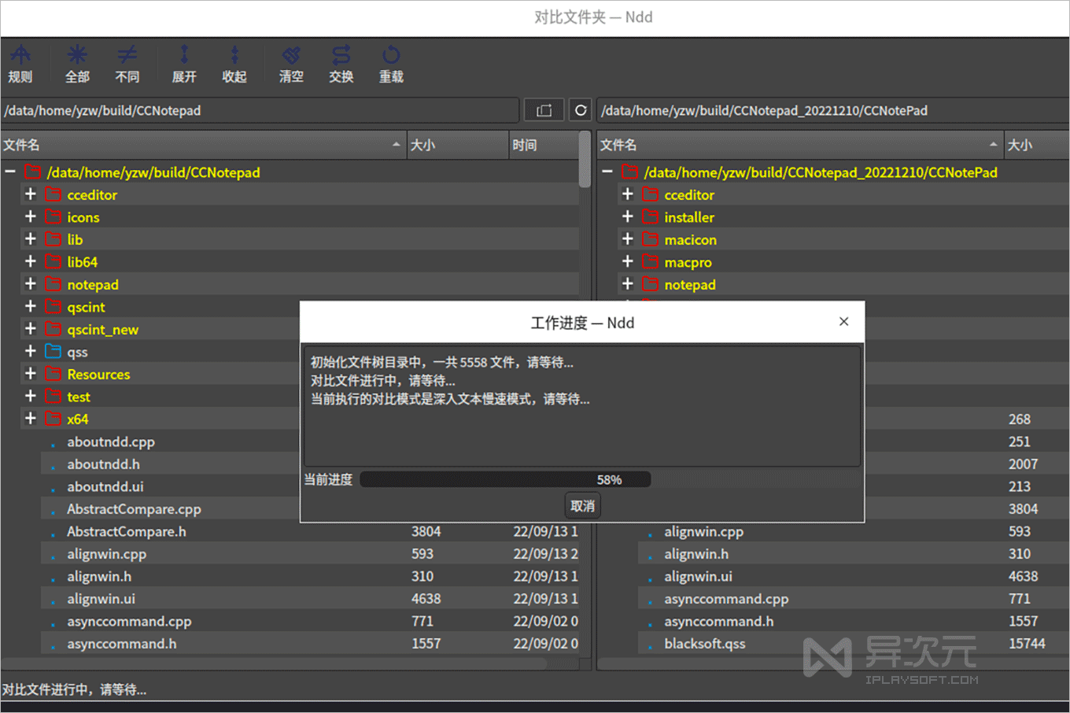Swap left and right folders via 交换 icon
The height and width of the screenshot is (713, 1070).
point(341,63)
